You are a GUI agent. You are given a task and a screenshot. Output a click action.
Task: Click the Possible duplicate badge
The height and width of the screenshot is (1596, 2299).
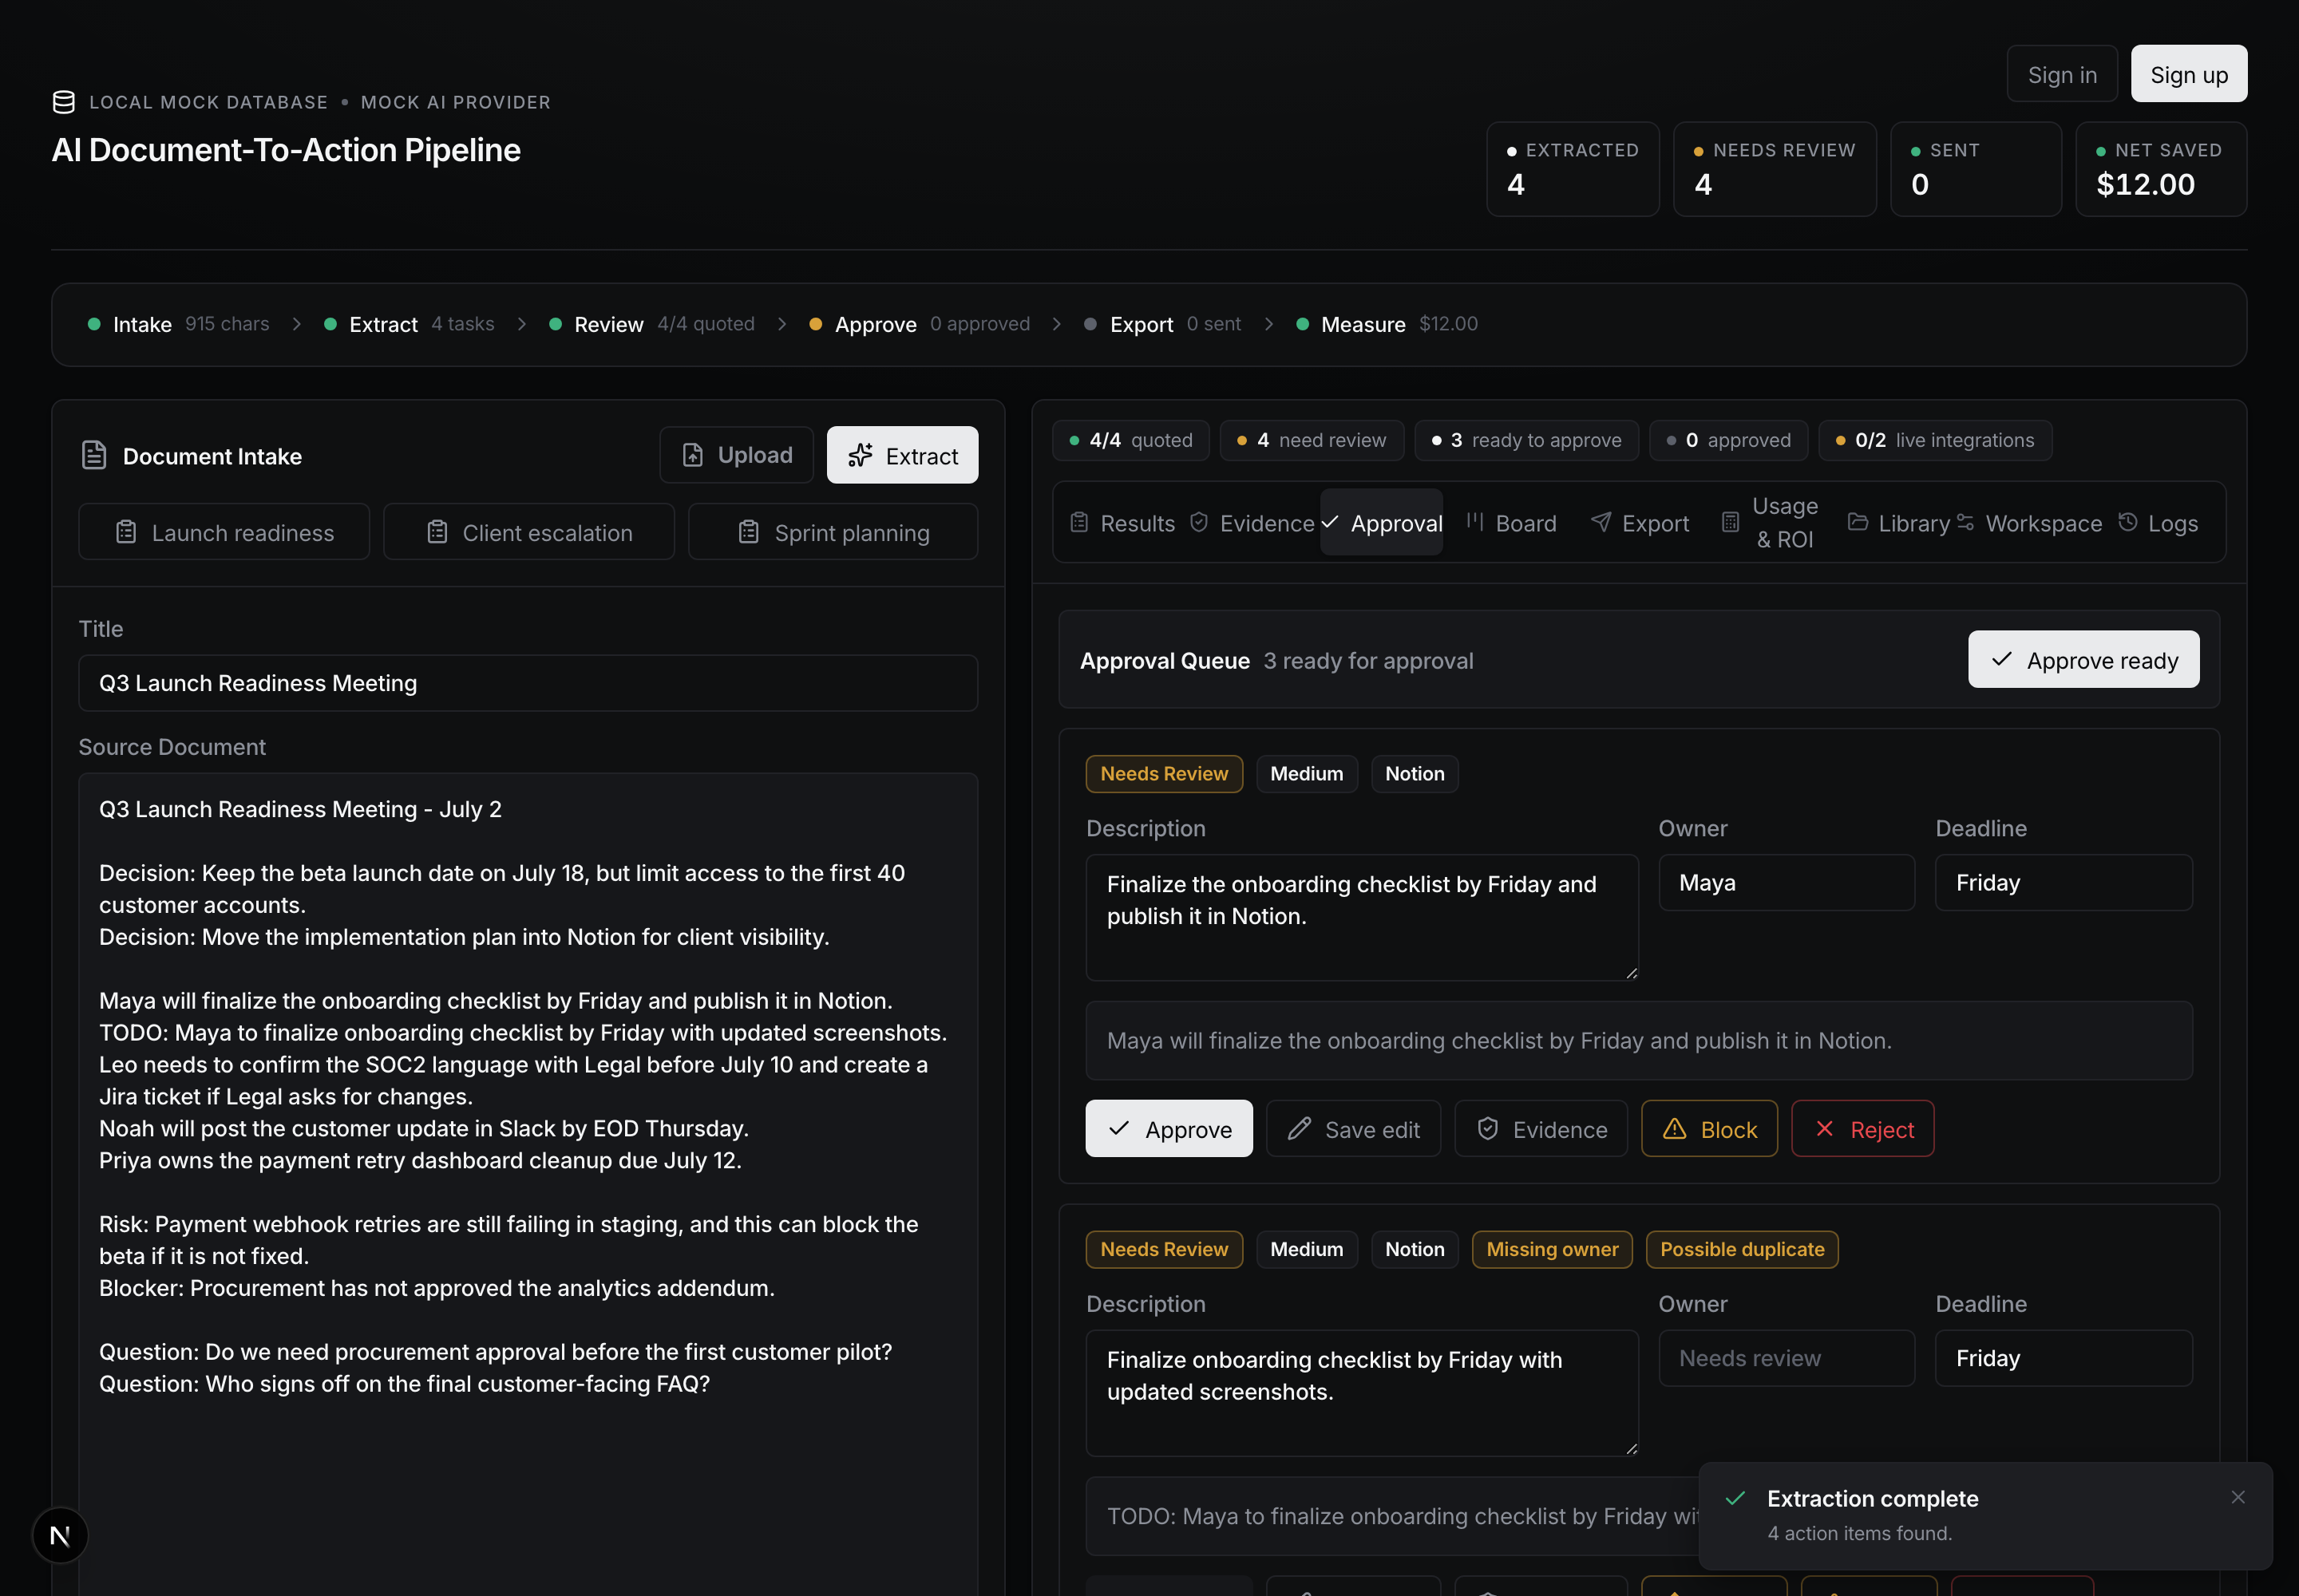tap(1742, 1249)
